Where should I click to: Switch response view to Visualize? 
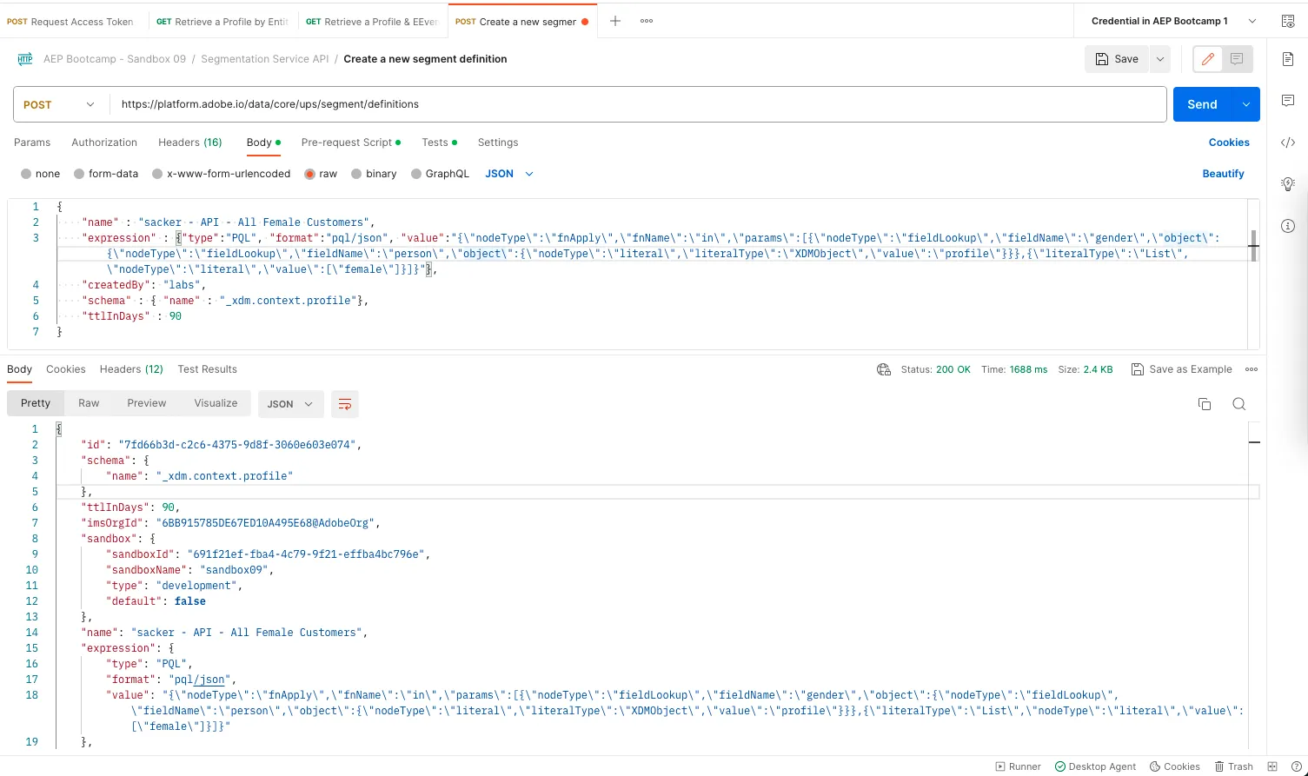(216, 403)
